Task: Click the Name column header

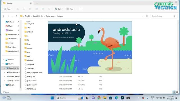Action: (28, 21)
